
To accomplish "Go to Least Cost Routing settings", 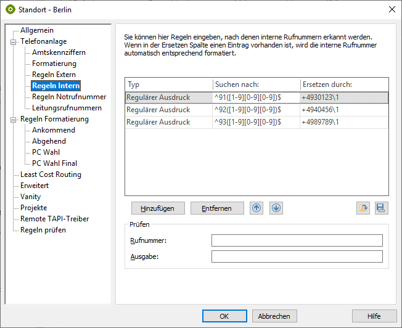I will 51,174.
